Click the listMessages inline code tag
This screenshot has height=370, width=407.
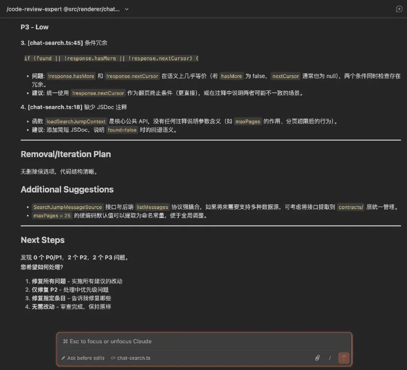(152, 207)
